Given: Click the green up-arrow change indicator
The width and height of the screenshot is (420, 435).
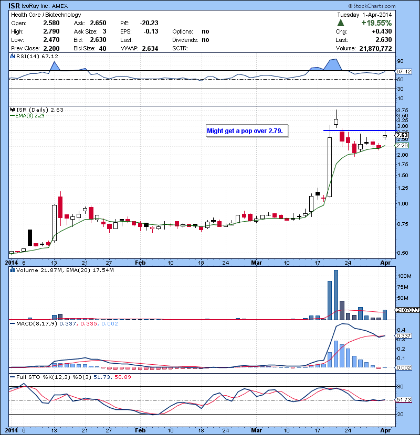Looking at the screenshot, I should (x=341, y=23).
